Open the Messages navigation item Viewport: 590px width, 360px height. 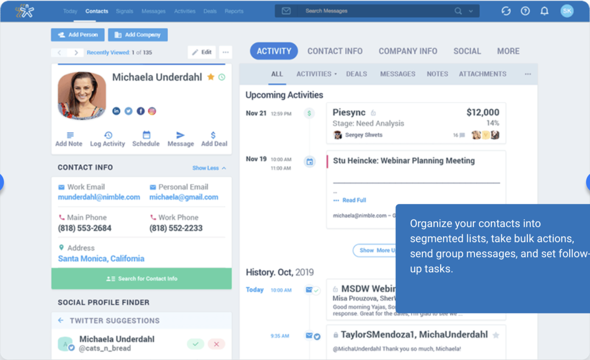click(x=153, y=11)
